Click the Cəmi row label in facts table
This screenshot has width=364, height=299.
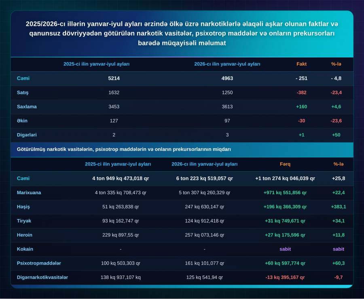[23, 78]
